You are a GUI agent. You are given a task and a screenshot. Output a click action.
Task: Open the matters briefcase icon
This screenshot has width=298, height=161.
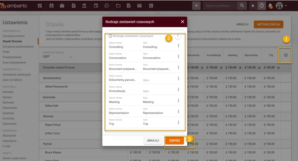click(x=62, y=6)
